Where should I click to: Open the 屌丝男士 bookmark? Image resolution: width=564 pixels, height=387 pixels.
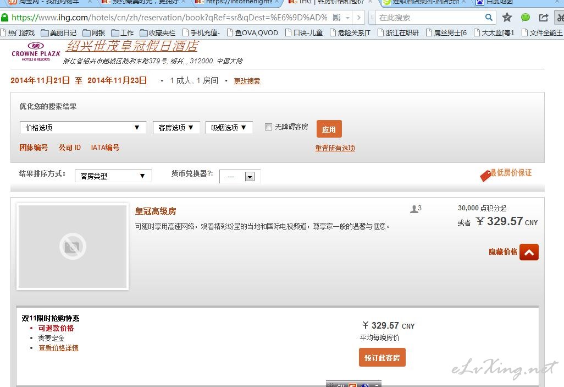446,33
